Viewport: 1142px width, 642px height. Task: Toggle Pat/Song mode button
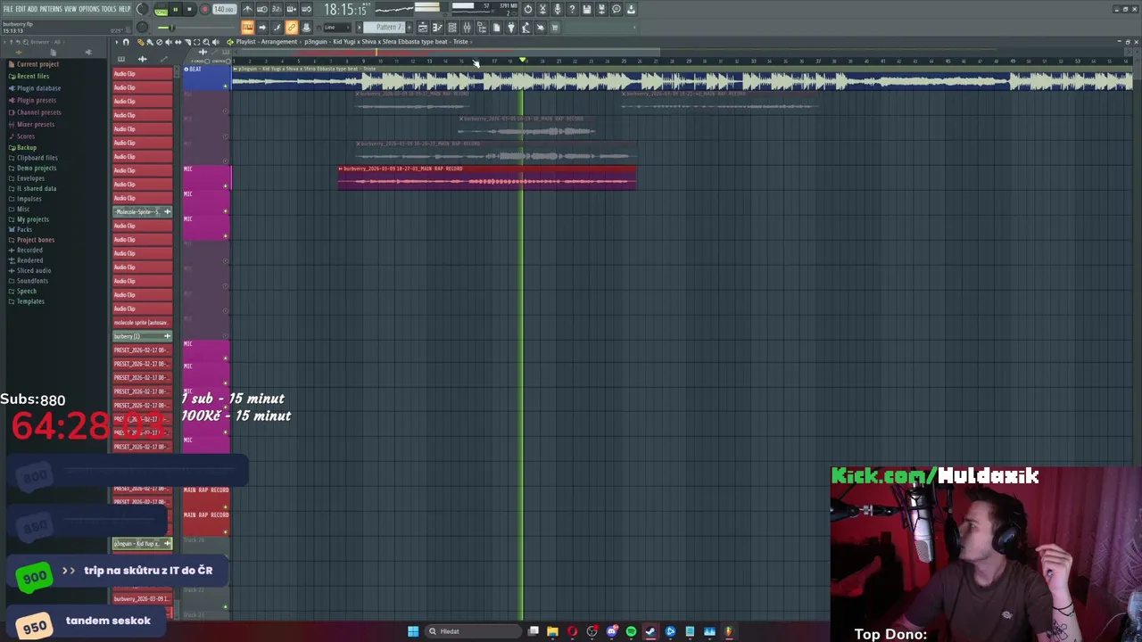161,10
